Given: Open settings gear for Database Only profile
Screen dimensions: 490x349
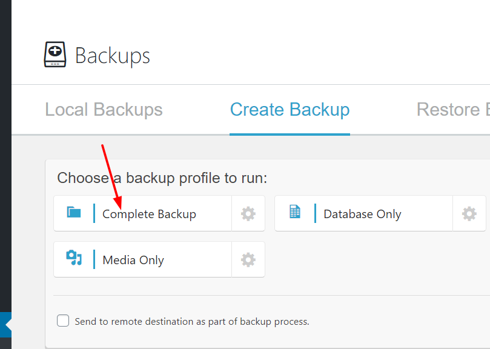Looking at the screenshot, I should 469,214.
